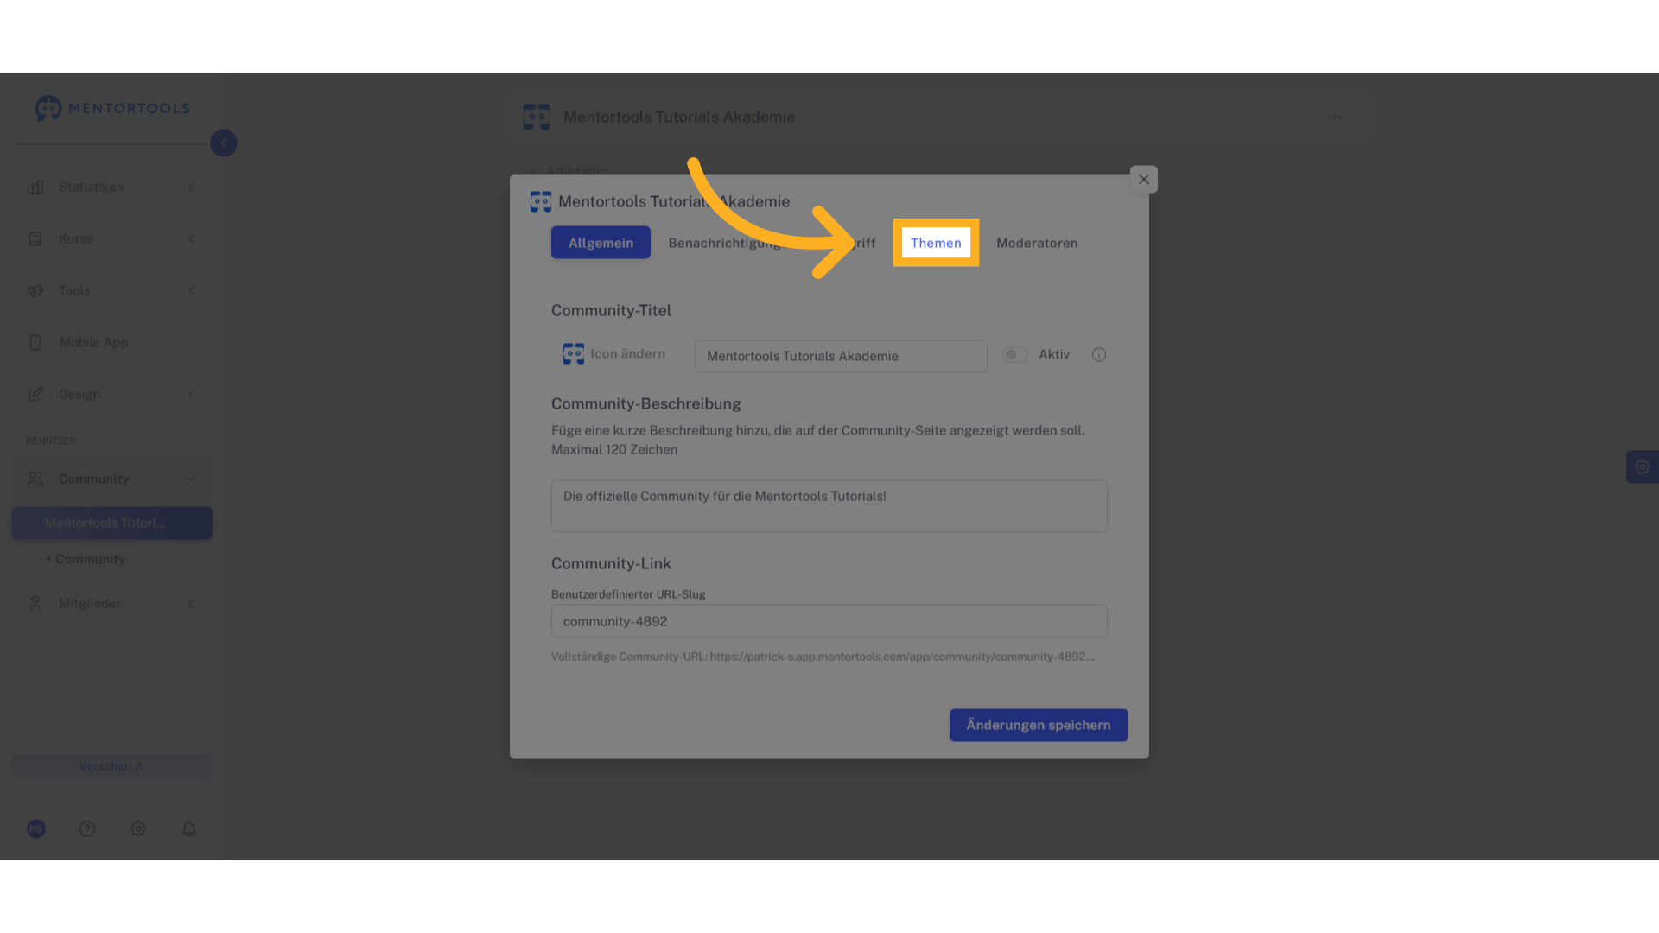Click the community icon in dialog title
Screen dimensions: 1659x933
(541, 202)
